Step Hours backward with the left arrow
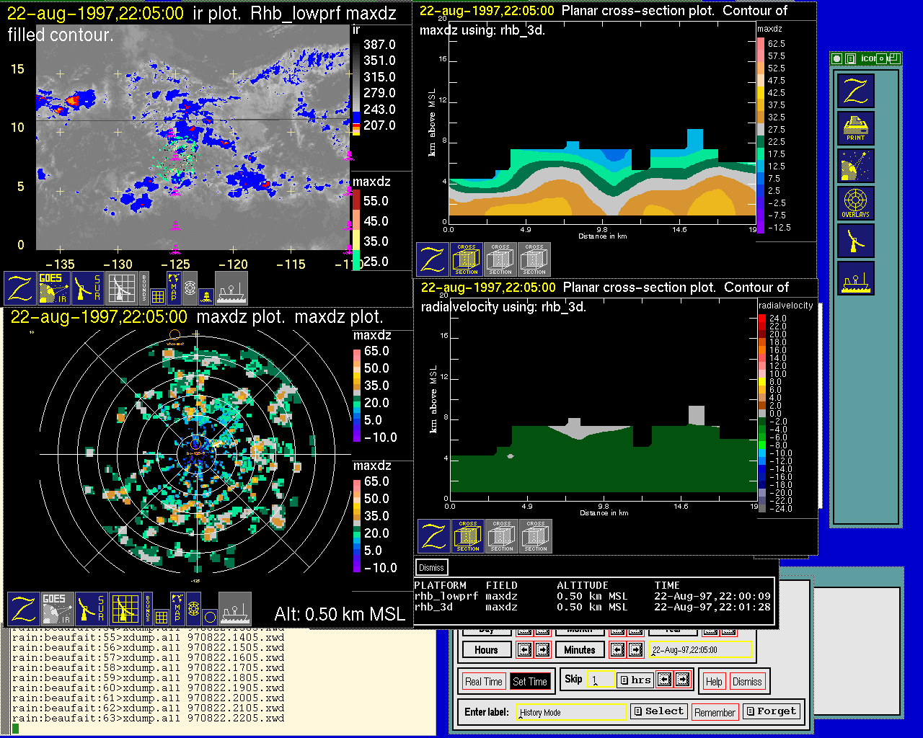The width and height of the screenshot is (923, 738). 524,649
